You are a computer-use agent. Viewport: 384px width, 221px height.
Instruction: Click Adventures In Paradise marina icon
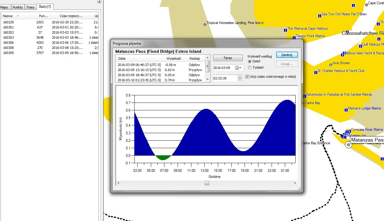(x=305, y=96)
